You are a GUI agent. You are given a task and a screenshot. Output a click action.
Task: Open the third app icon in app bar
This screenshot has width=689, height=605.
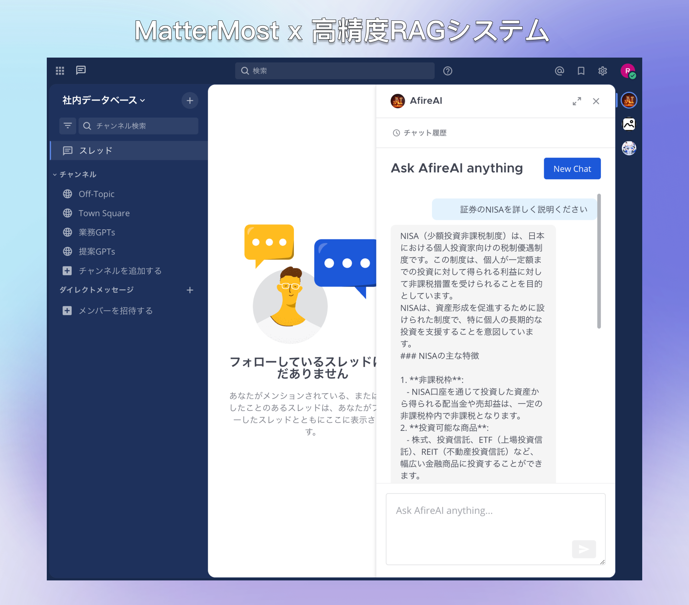[629, 148]
